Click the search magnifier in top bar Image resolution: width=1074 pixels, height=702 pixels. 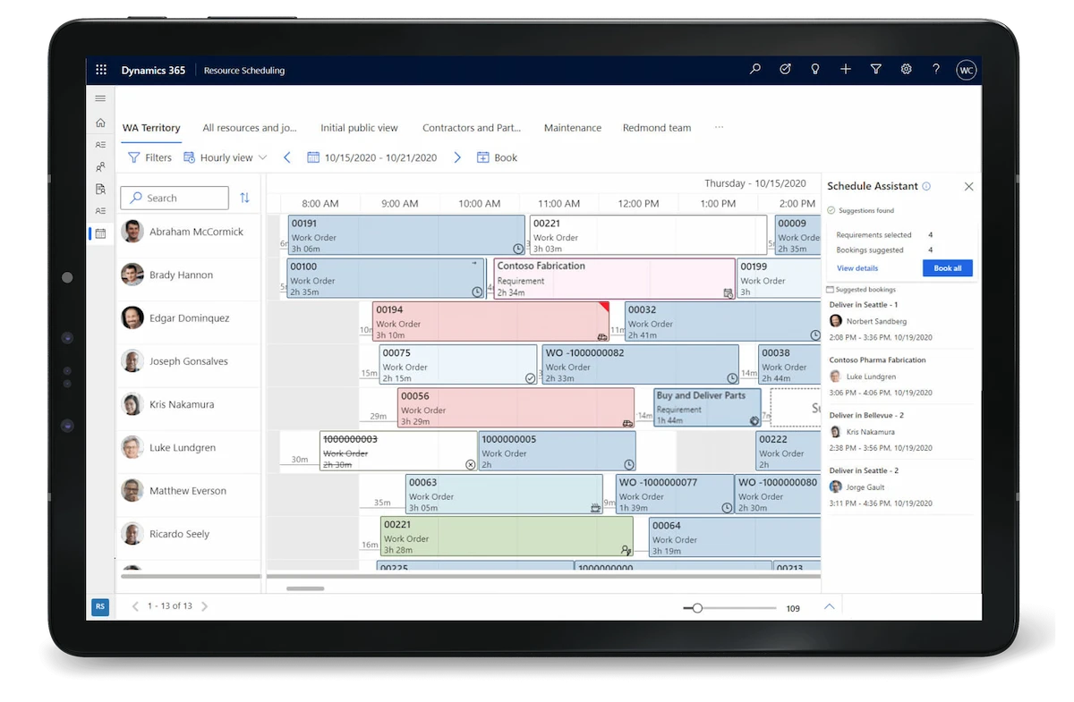click(x=755, y=69)
